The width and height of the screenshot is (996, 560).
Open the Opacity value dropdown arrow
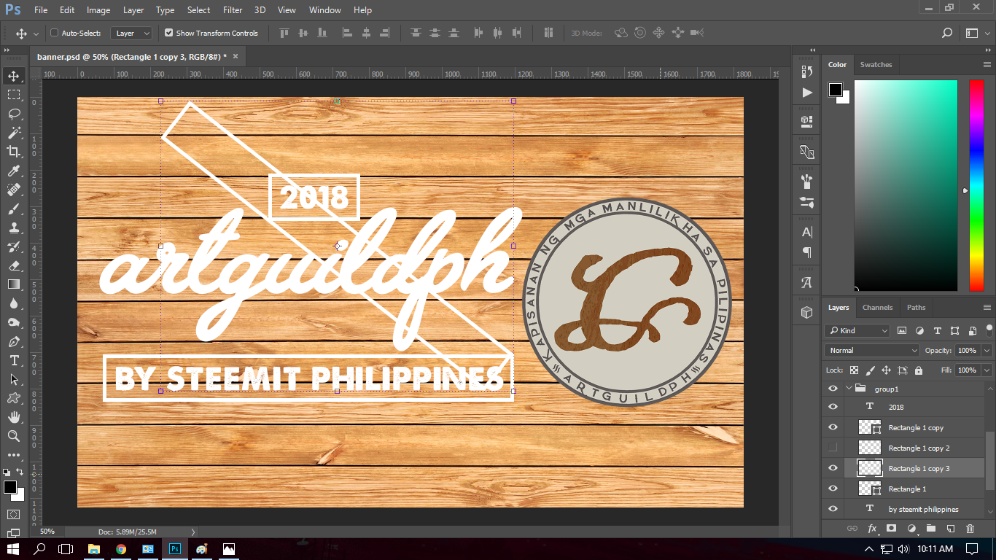pyautogui.click(x=986, y=351)
